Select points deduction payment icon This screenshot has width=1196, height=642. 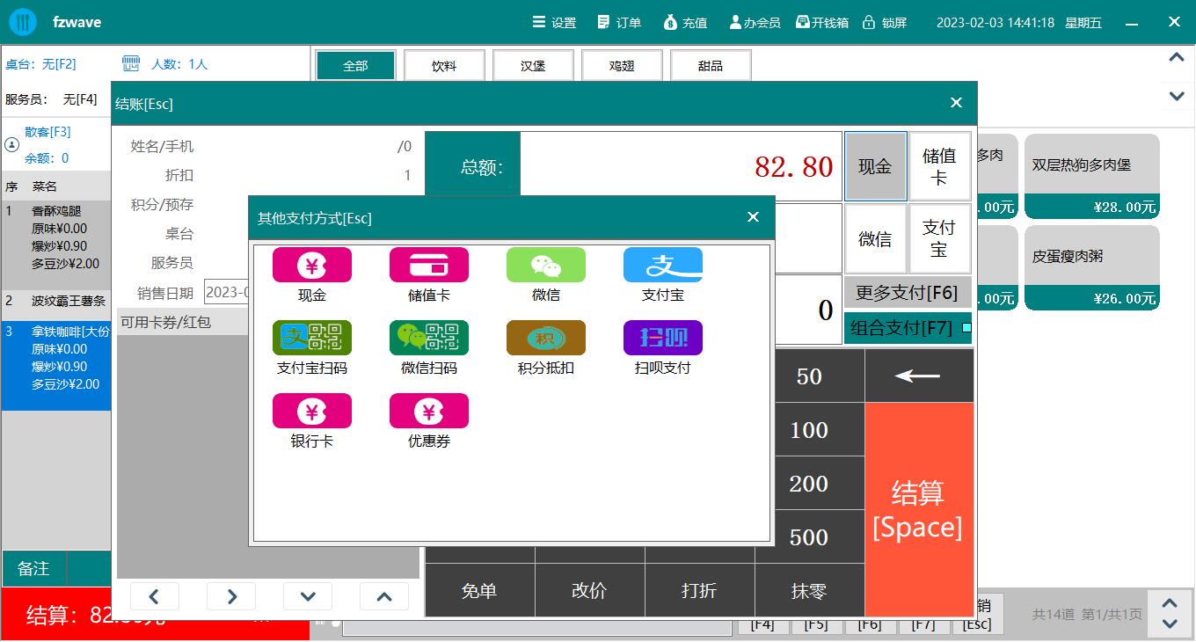[x=545, y=339]
